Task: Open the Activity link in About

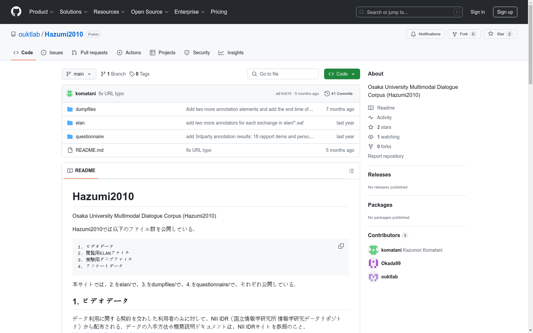Action: 380,118
